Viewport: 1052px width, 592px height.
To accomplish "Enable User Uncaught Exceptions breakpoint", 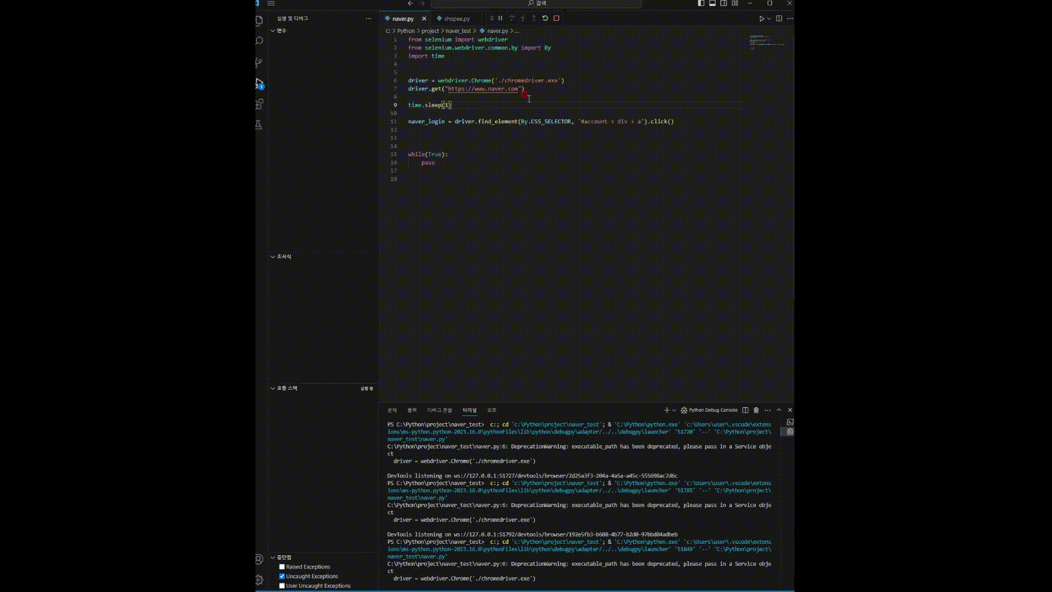I will tap(282, 585).
